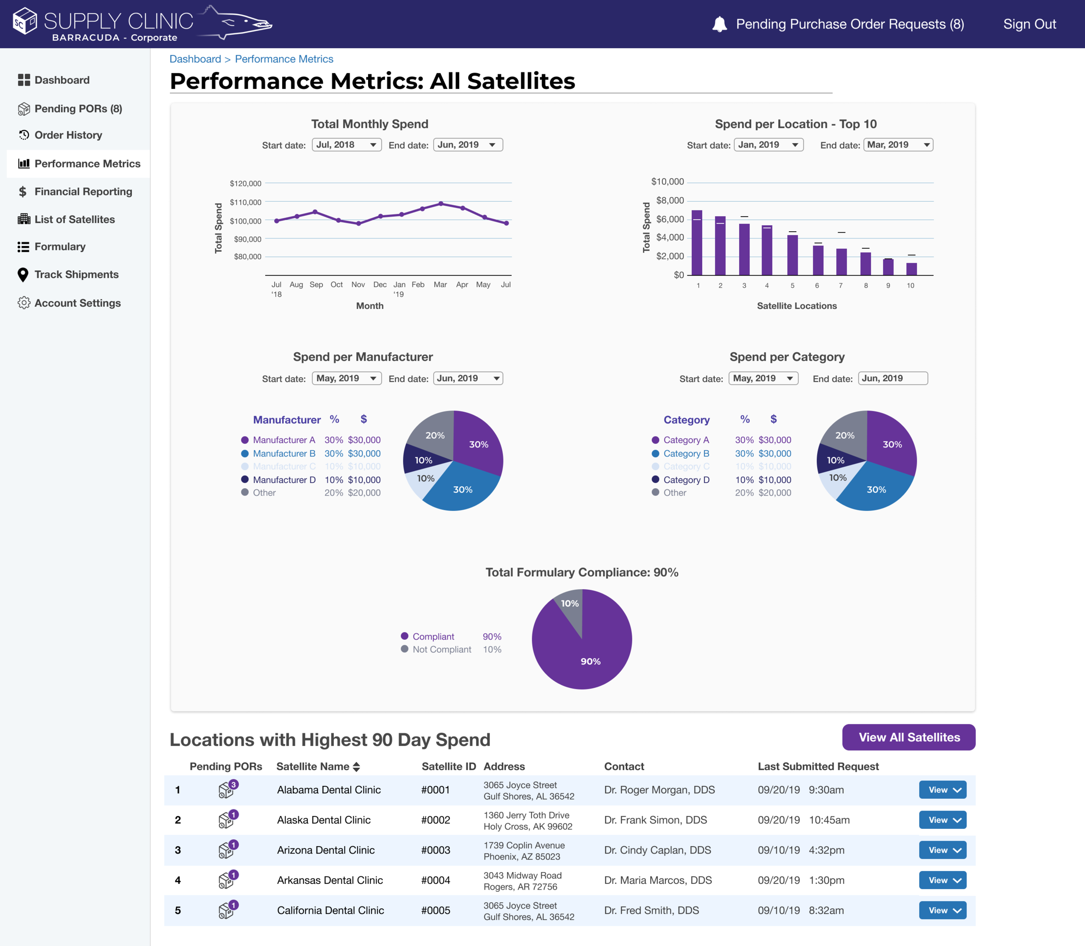1085x946 pixels.
Task: Click the barracuda fish logo graphic
Action: point(235,23)
